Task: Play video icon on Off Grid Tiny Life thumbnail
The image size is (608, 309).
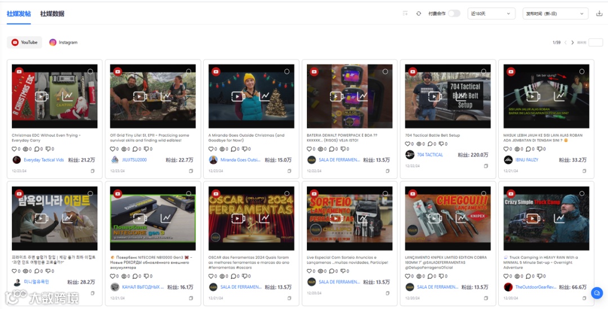Action: (x=140, y=96)
